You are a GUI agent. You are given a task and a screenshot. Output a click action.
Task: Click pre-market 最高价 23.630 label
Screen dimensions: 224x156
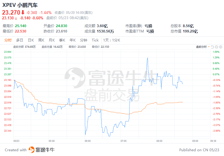(x=77, y=47)
